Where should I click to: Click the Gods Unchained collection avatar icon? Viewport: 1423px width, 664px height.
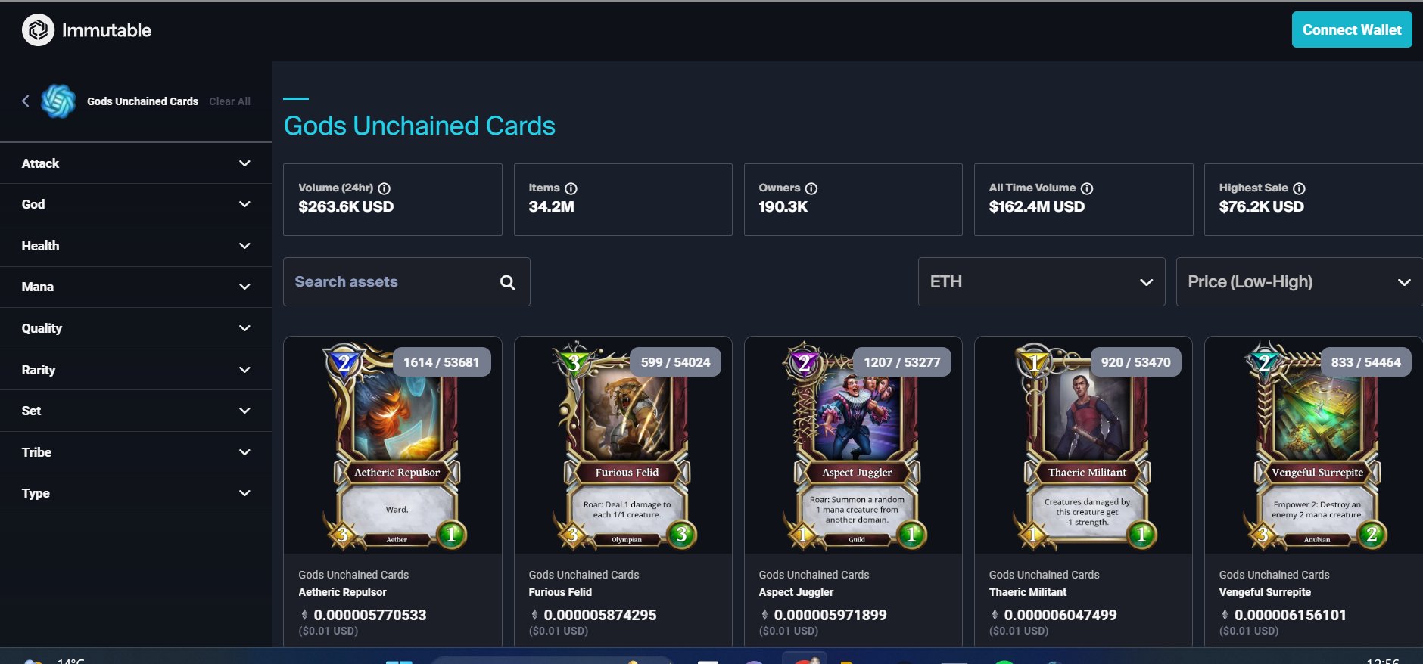pos(58,101)
